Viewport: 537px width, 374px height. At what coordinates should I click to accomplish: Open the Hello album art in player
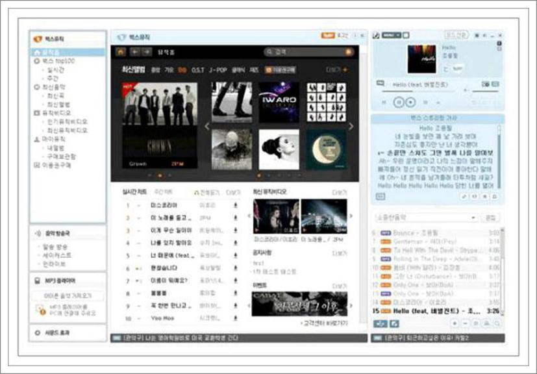point(421,59)
